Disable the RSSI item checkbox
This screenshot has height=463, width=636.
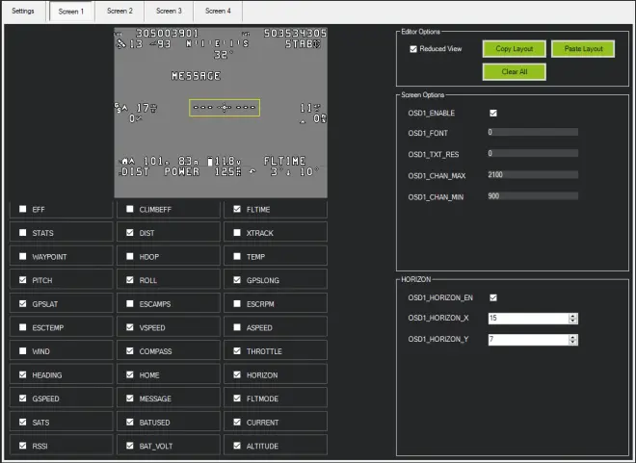(23, 446)
